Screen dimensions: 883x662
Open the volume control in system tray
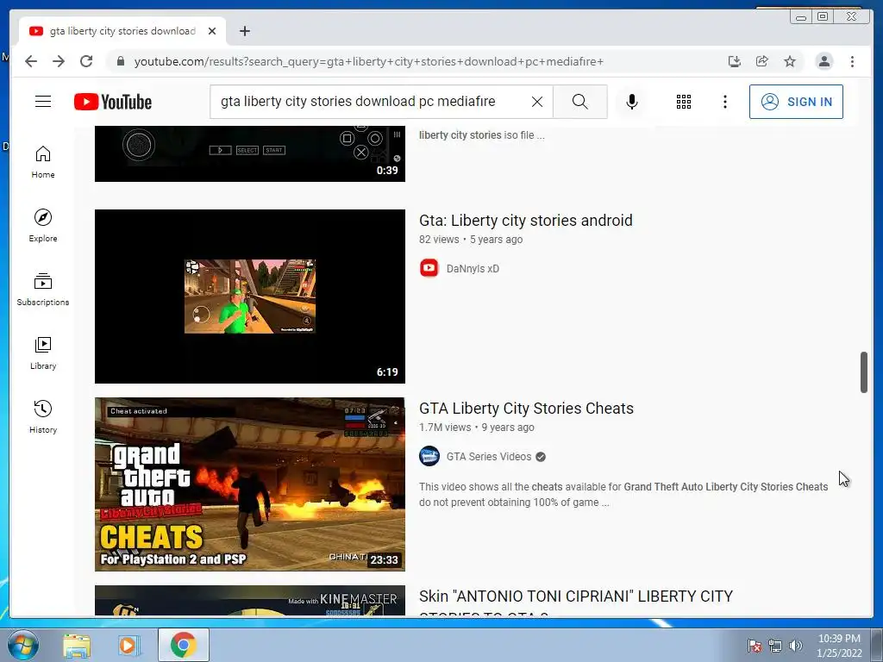795,646
